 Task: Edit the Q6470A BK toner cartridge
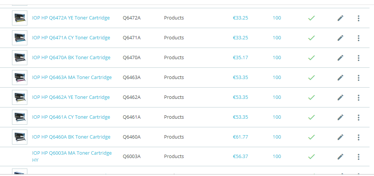[340, 58]
